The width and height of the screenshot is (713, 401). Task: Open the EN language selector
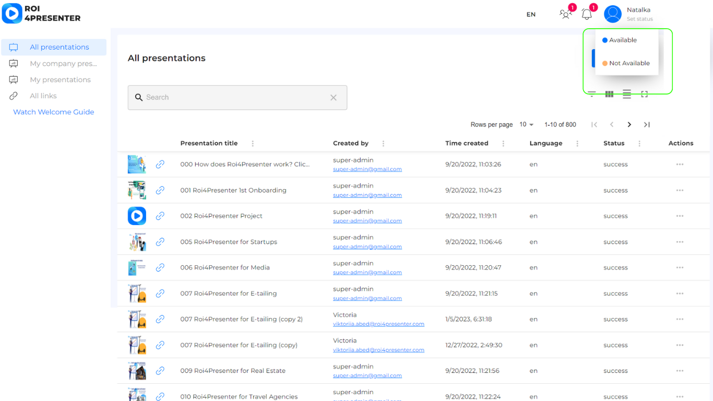[531, 15]
